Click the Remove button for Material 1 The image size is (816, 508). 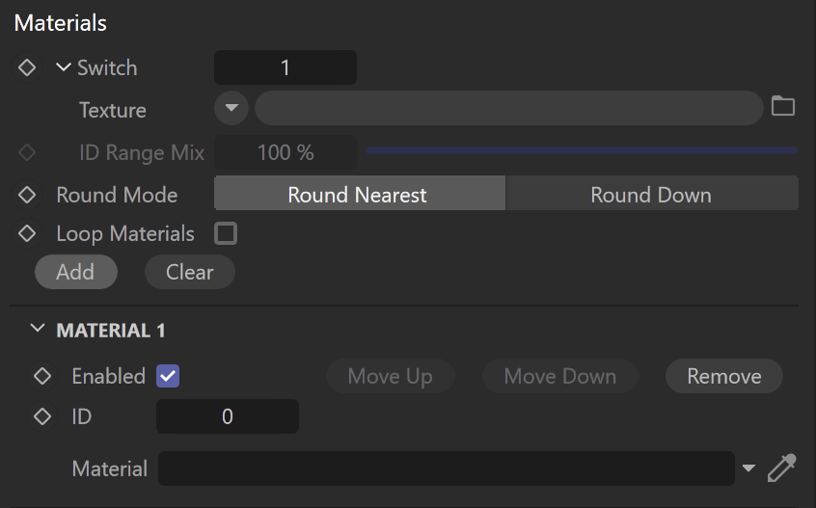coord(724,376)
